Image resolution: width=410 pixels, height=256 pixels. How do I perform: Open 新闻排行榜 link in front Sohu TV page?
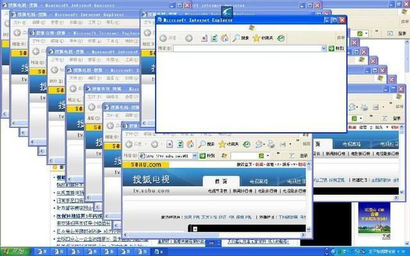point(242,191)
